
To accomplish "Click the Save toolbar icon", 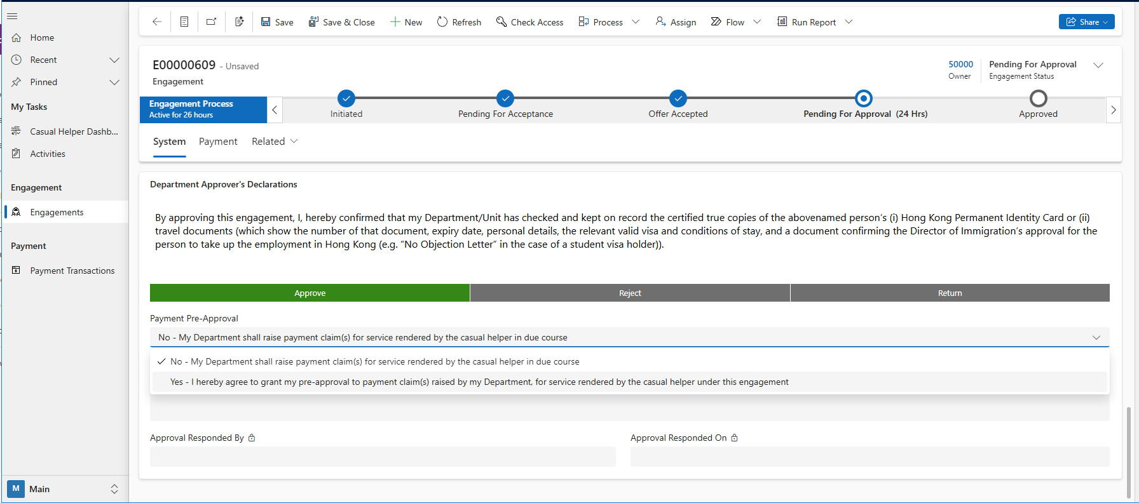I will [x=266, y=22].
